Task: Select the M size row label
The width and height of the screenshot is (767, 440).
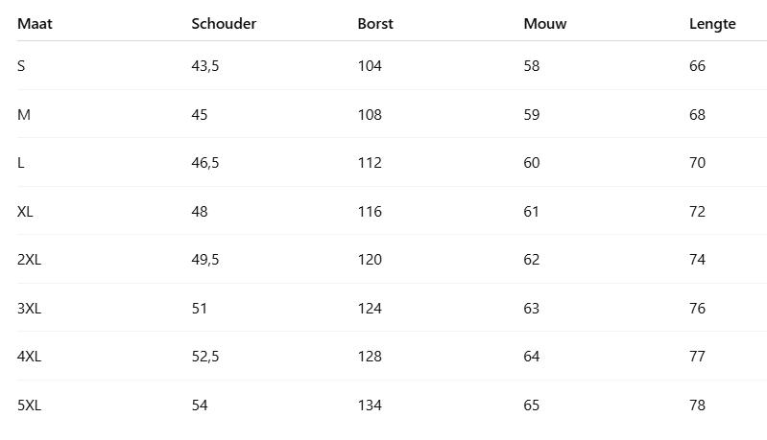Action: 24,115
